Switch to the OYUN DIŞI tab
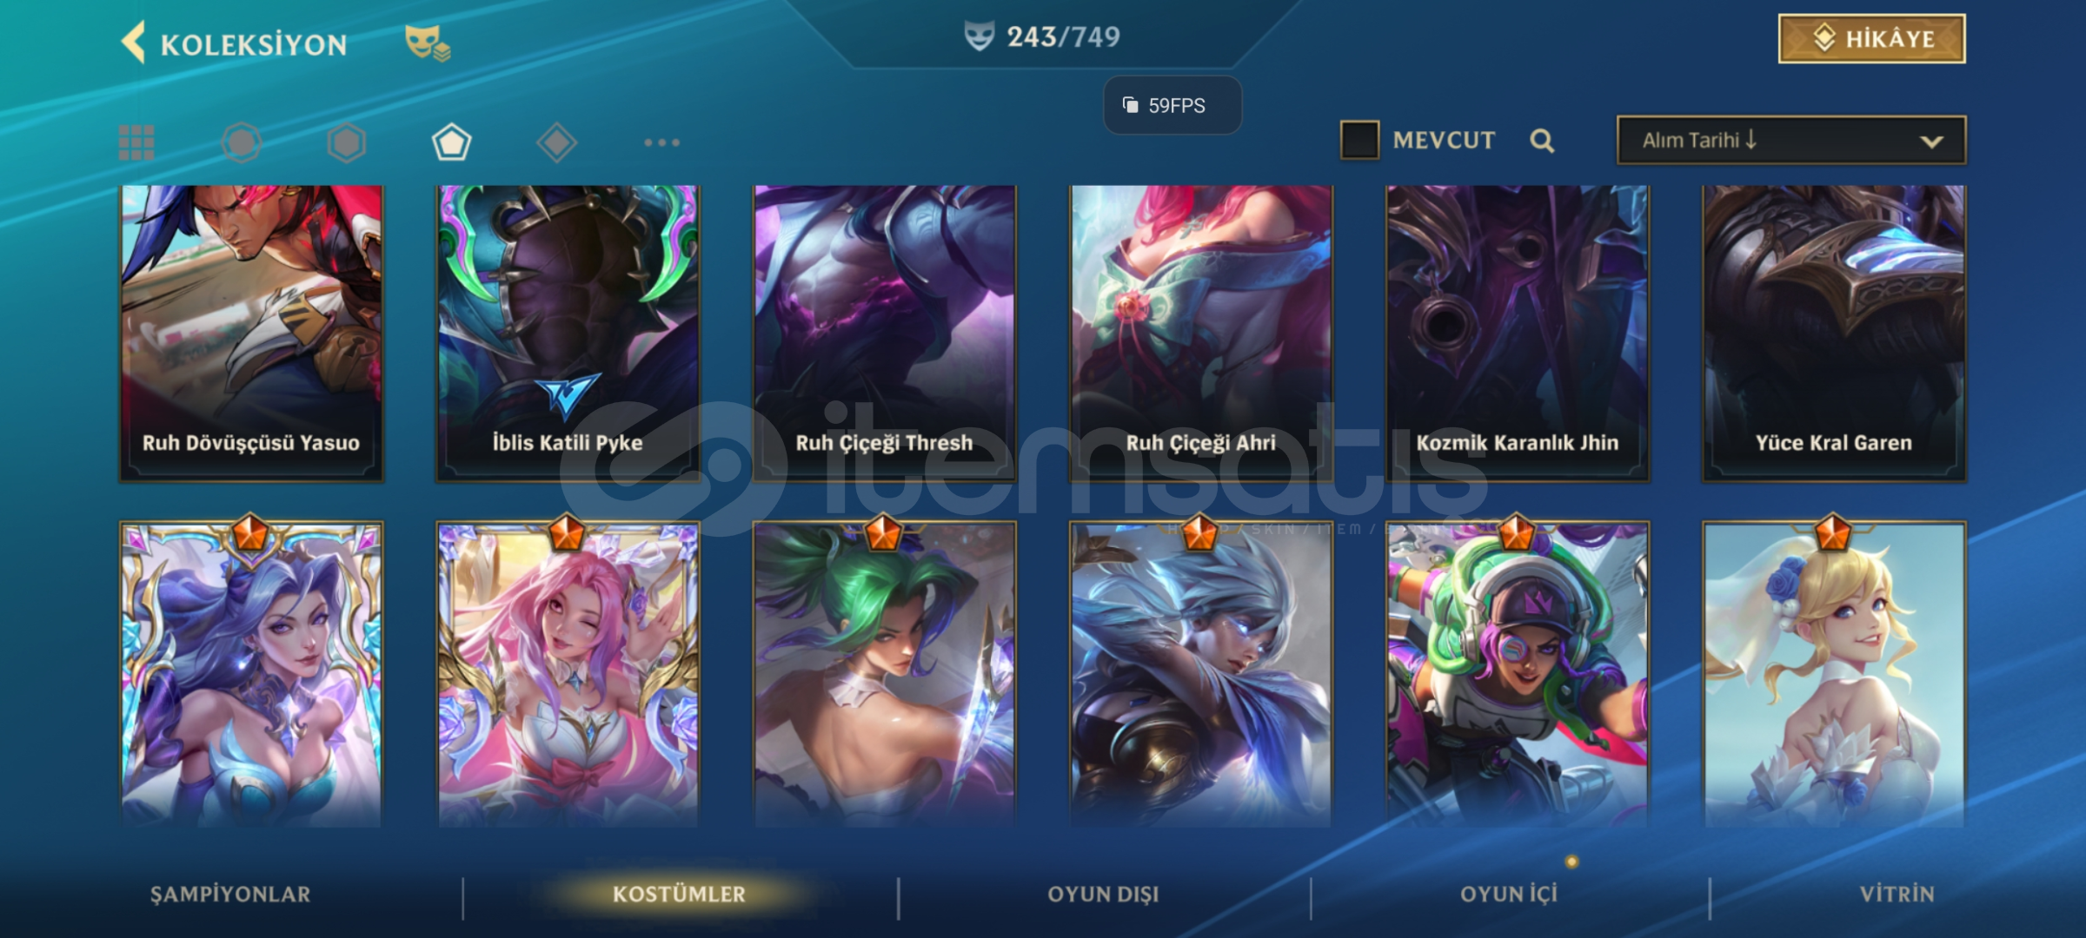 click(1103, 894)
